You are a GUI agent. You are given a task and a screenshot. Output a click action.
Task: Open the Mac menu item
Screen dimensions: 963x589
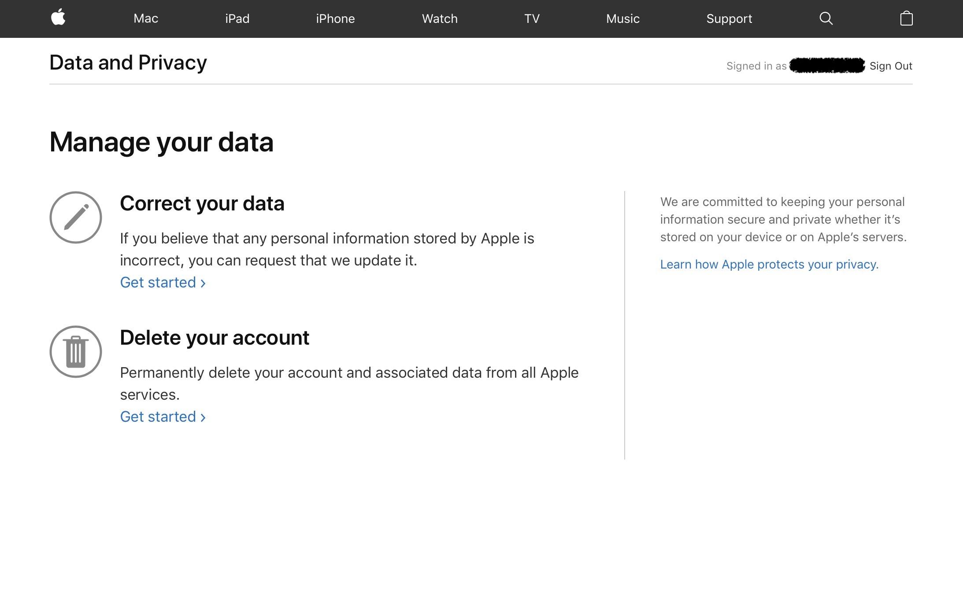click(x=146, y=18)
